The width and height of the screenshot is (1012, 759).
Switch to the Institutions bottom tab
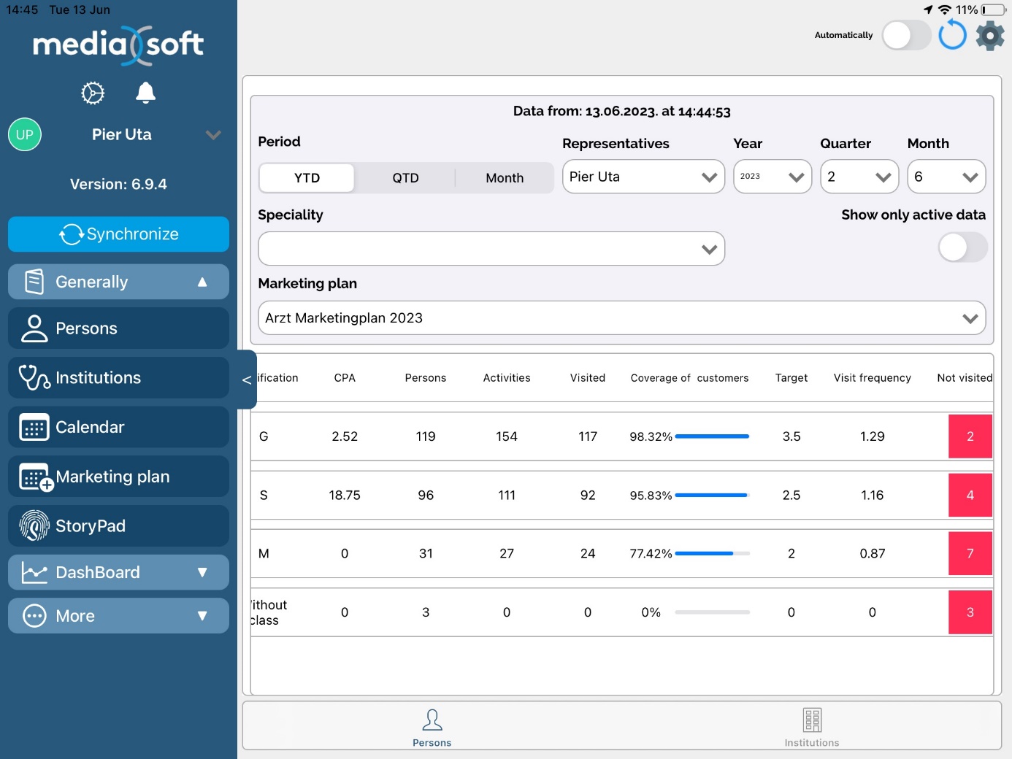pyautogui.click(x=811, y=727)
